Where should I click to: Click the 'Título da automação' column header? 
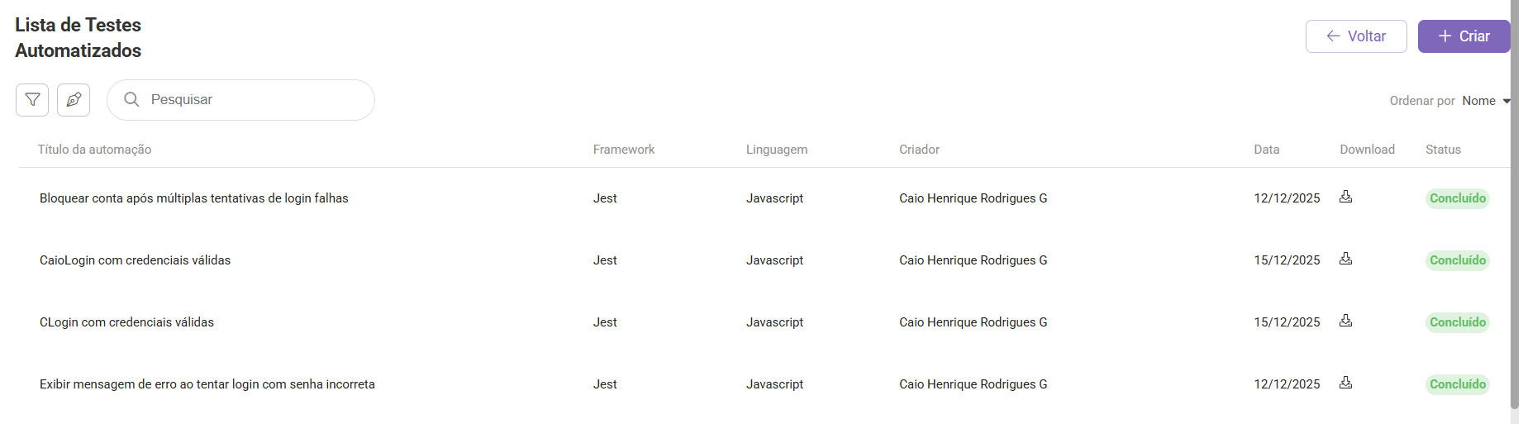[94, 150]
